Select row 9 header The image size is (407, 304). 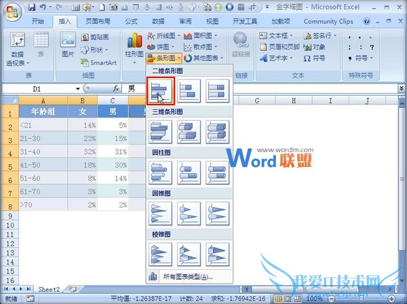pyautogui.click(x=10, y=216)
